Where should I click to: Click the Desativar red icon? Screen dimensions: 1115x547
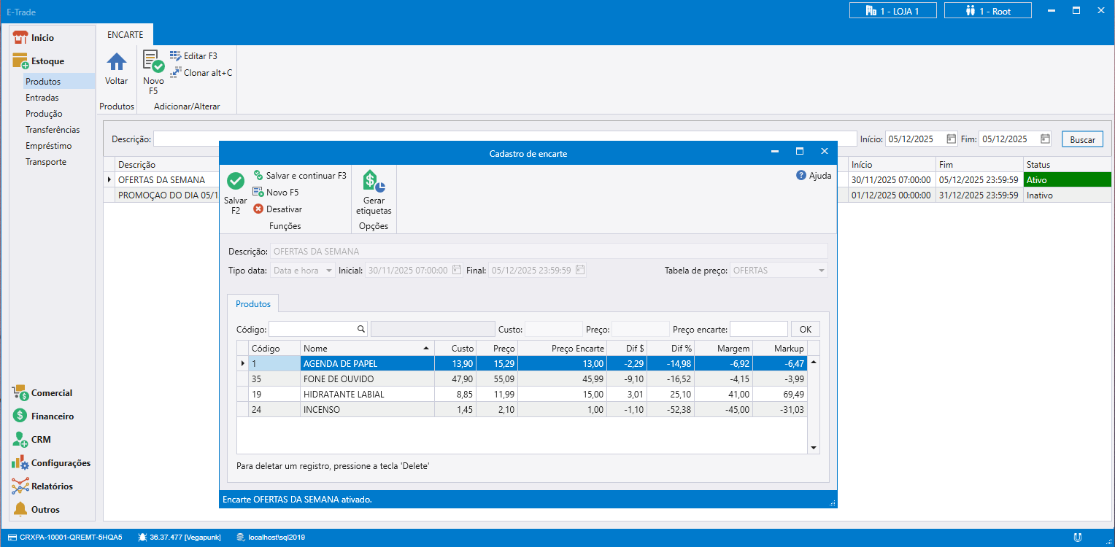258,209
